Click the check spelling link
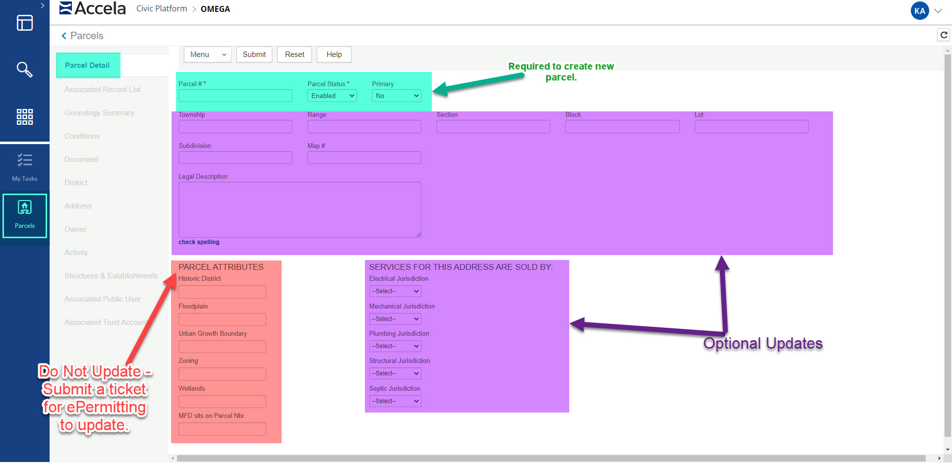 [199, 242]
